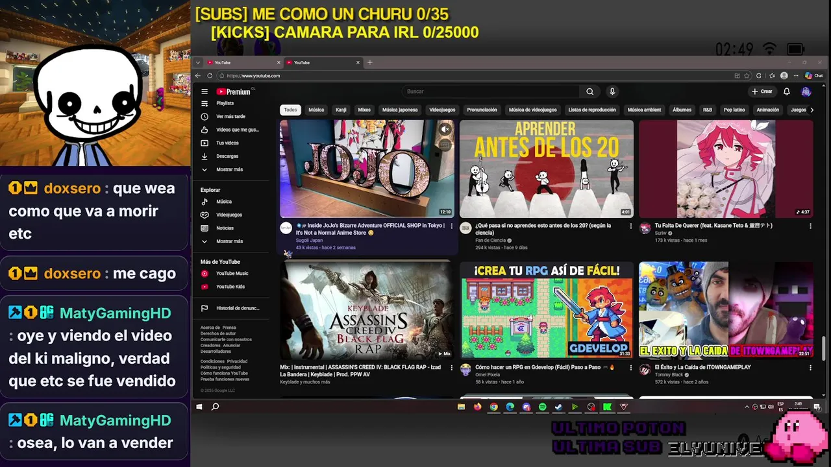Open options for Assassin's Creed rap mix
This screenshot has height=467, width=831.
(451, 368)
